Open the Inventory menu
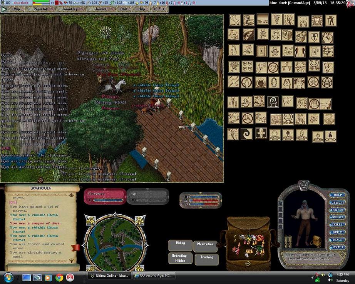This screenshot has height=284, width=355. [x=70, y=9]
